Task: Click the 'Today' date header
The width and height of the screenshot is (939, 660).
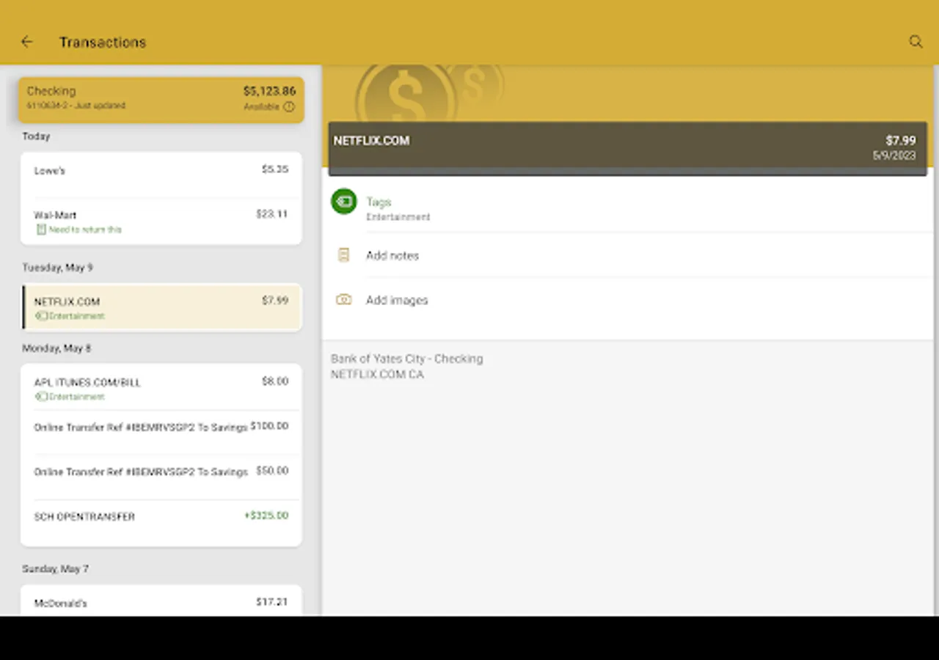Action: point(36,136)
